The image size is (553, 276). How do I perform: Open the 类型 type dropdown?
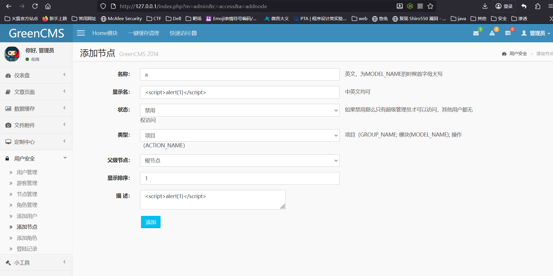(x=239, y=135)
